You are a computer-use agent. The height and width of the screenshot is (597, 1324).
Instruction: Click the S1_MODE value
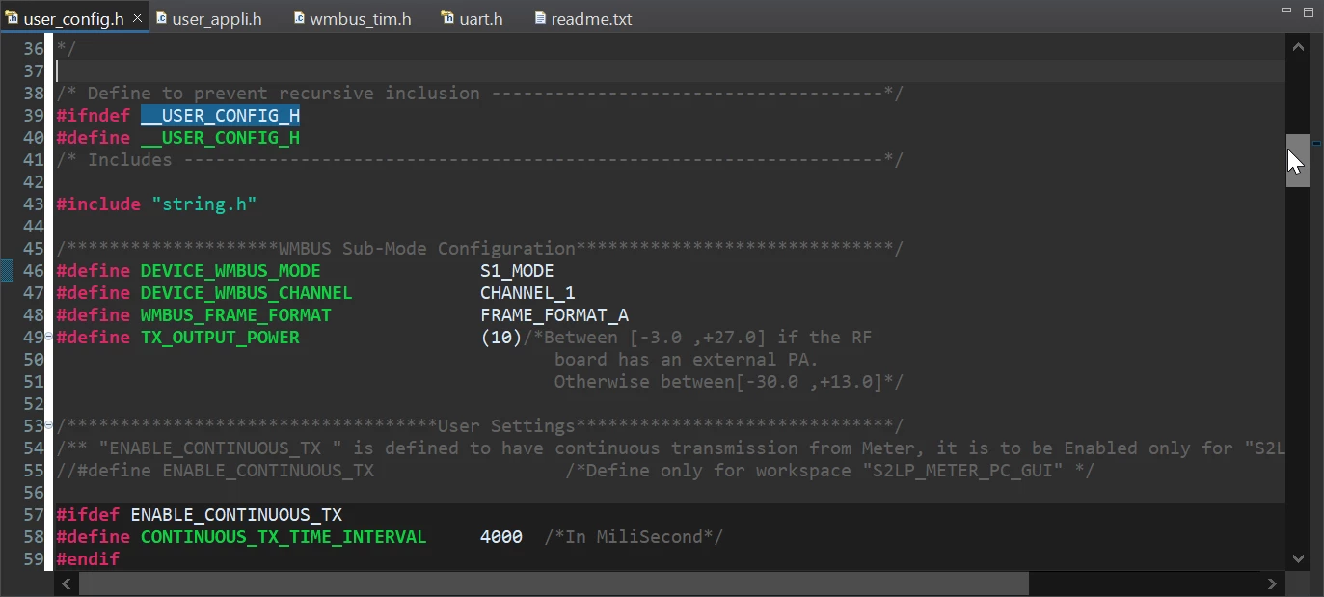pyautogui.click(x=517, y=271)
